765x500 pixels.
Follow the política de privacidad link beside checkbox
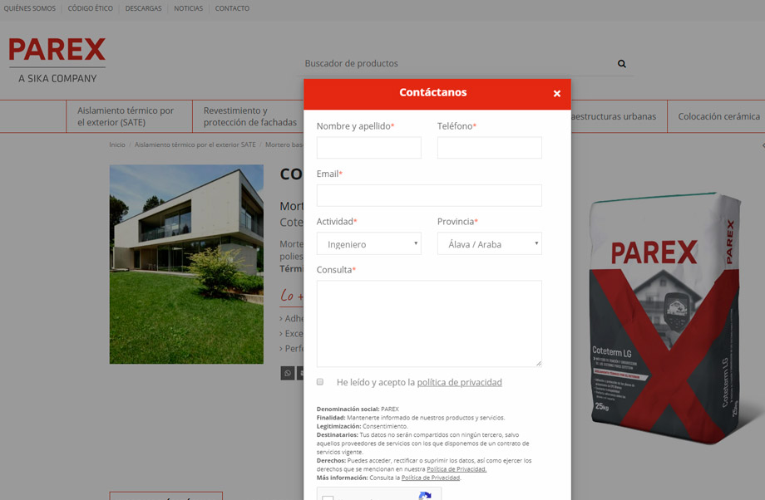click(459, 383)
